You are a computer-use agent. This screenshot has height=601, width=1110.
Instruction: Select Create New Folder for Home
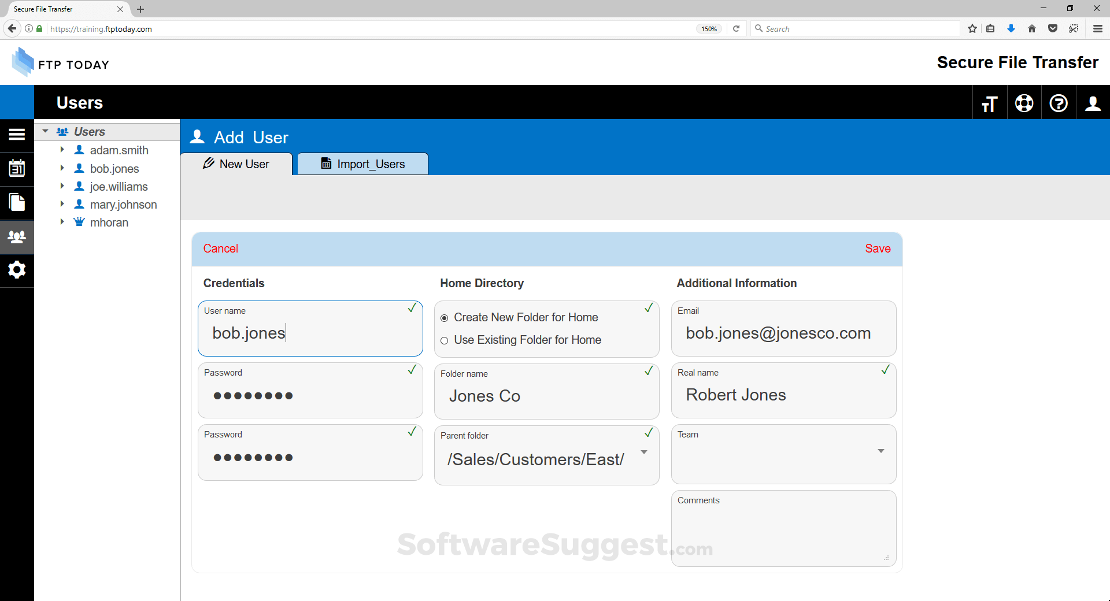[x=445, y=318]
